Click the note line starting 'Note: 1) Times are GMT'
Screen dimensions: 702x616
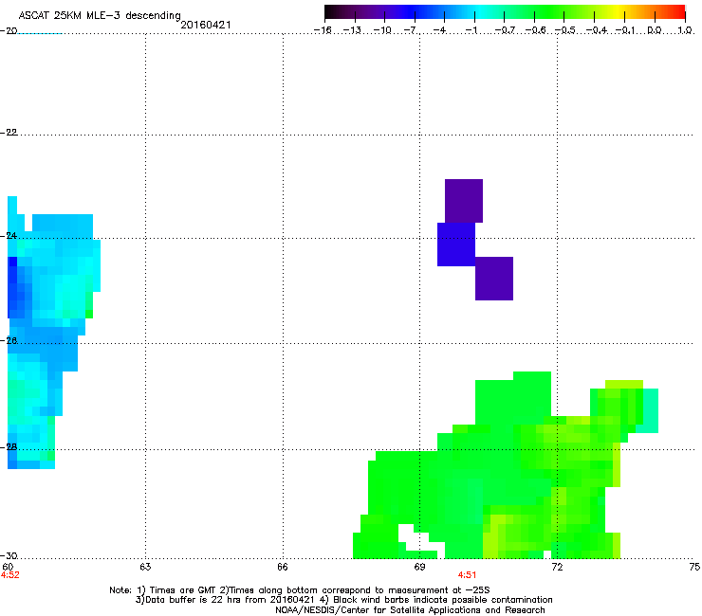coord(300,590)
